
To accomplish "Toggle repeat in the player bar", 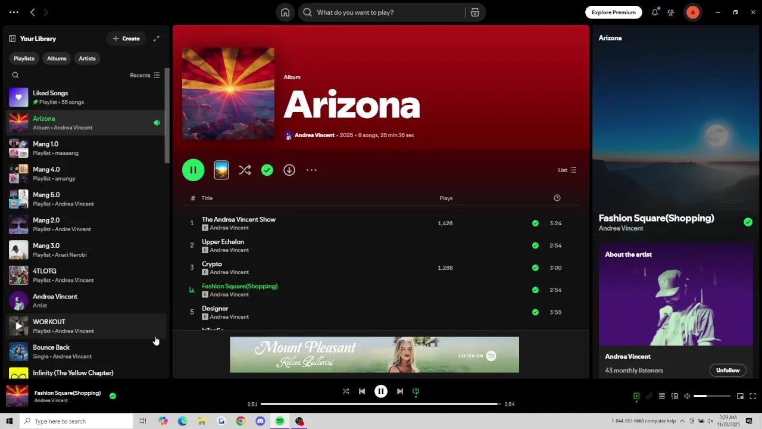I will [x=416, y=391].
